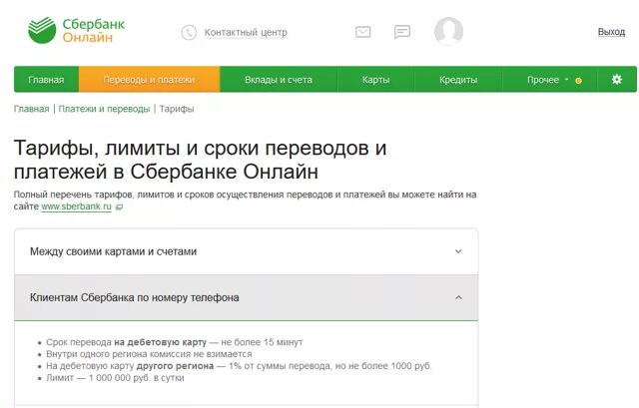Expand the Прочее dropdown menu
639x408 pixels.
[549, 80]
